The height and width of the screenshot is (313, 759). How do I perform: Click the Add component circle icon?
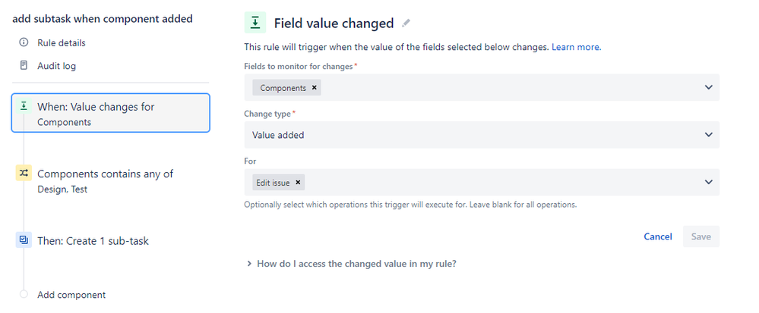pyautogui.click(x=24, y=295)
